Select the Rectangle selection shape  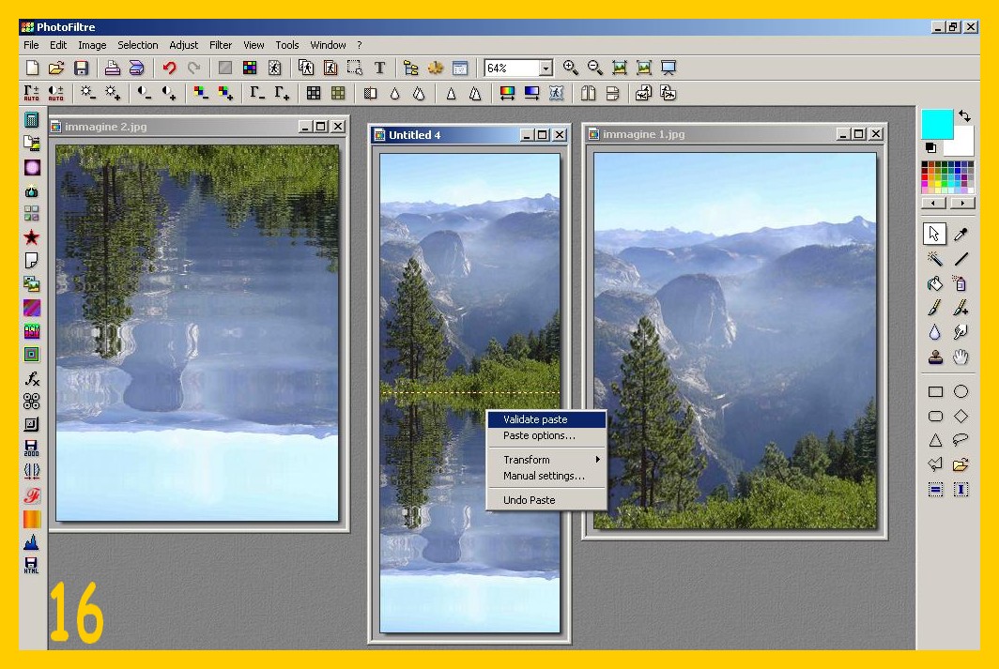pyautogui.click(x=935, y=392)
